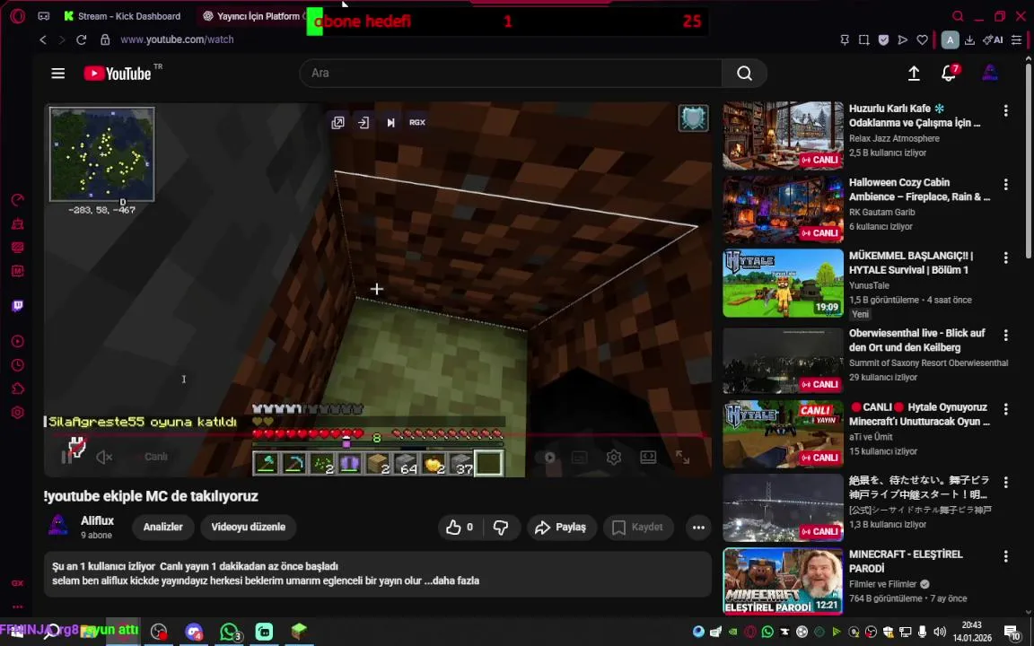Click the browser address bar URL
This screenshot has height=646, width=1034.
[x=177, y=39]
